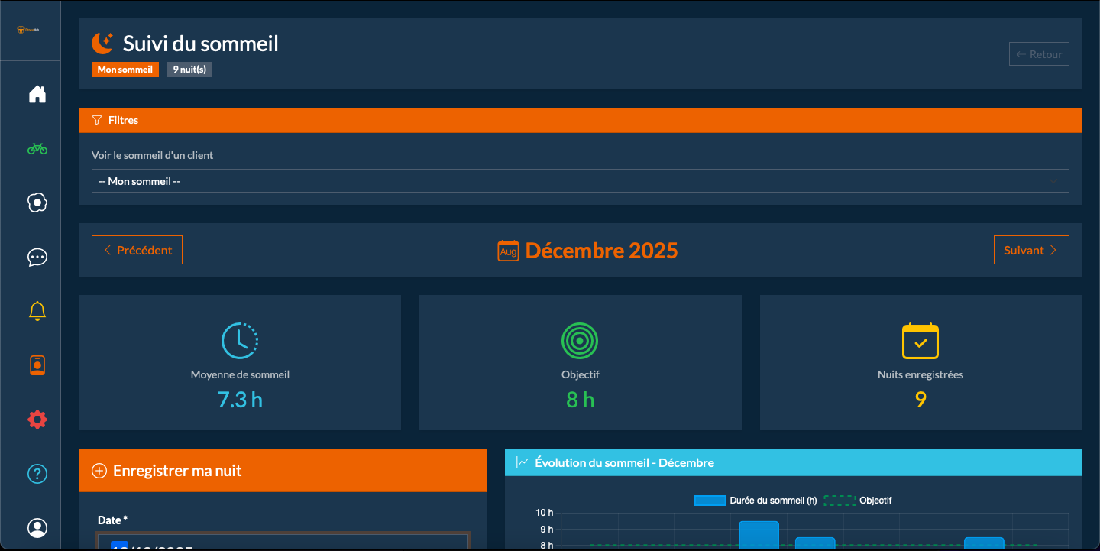Open the home icon in sidebar
1100x551 pixels.
tap(37, 94)
